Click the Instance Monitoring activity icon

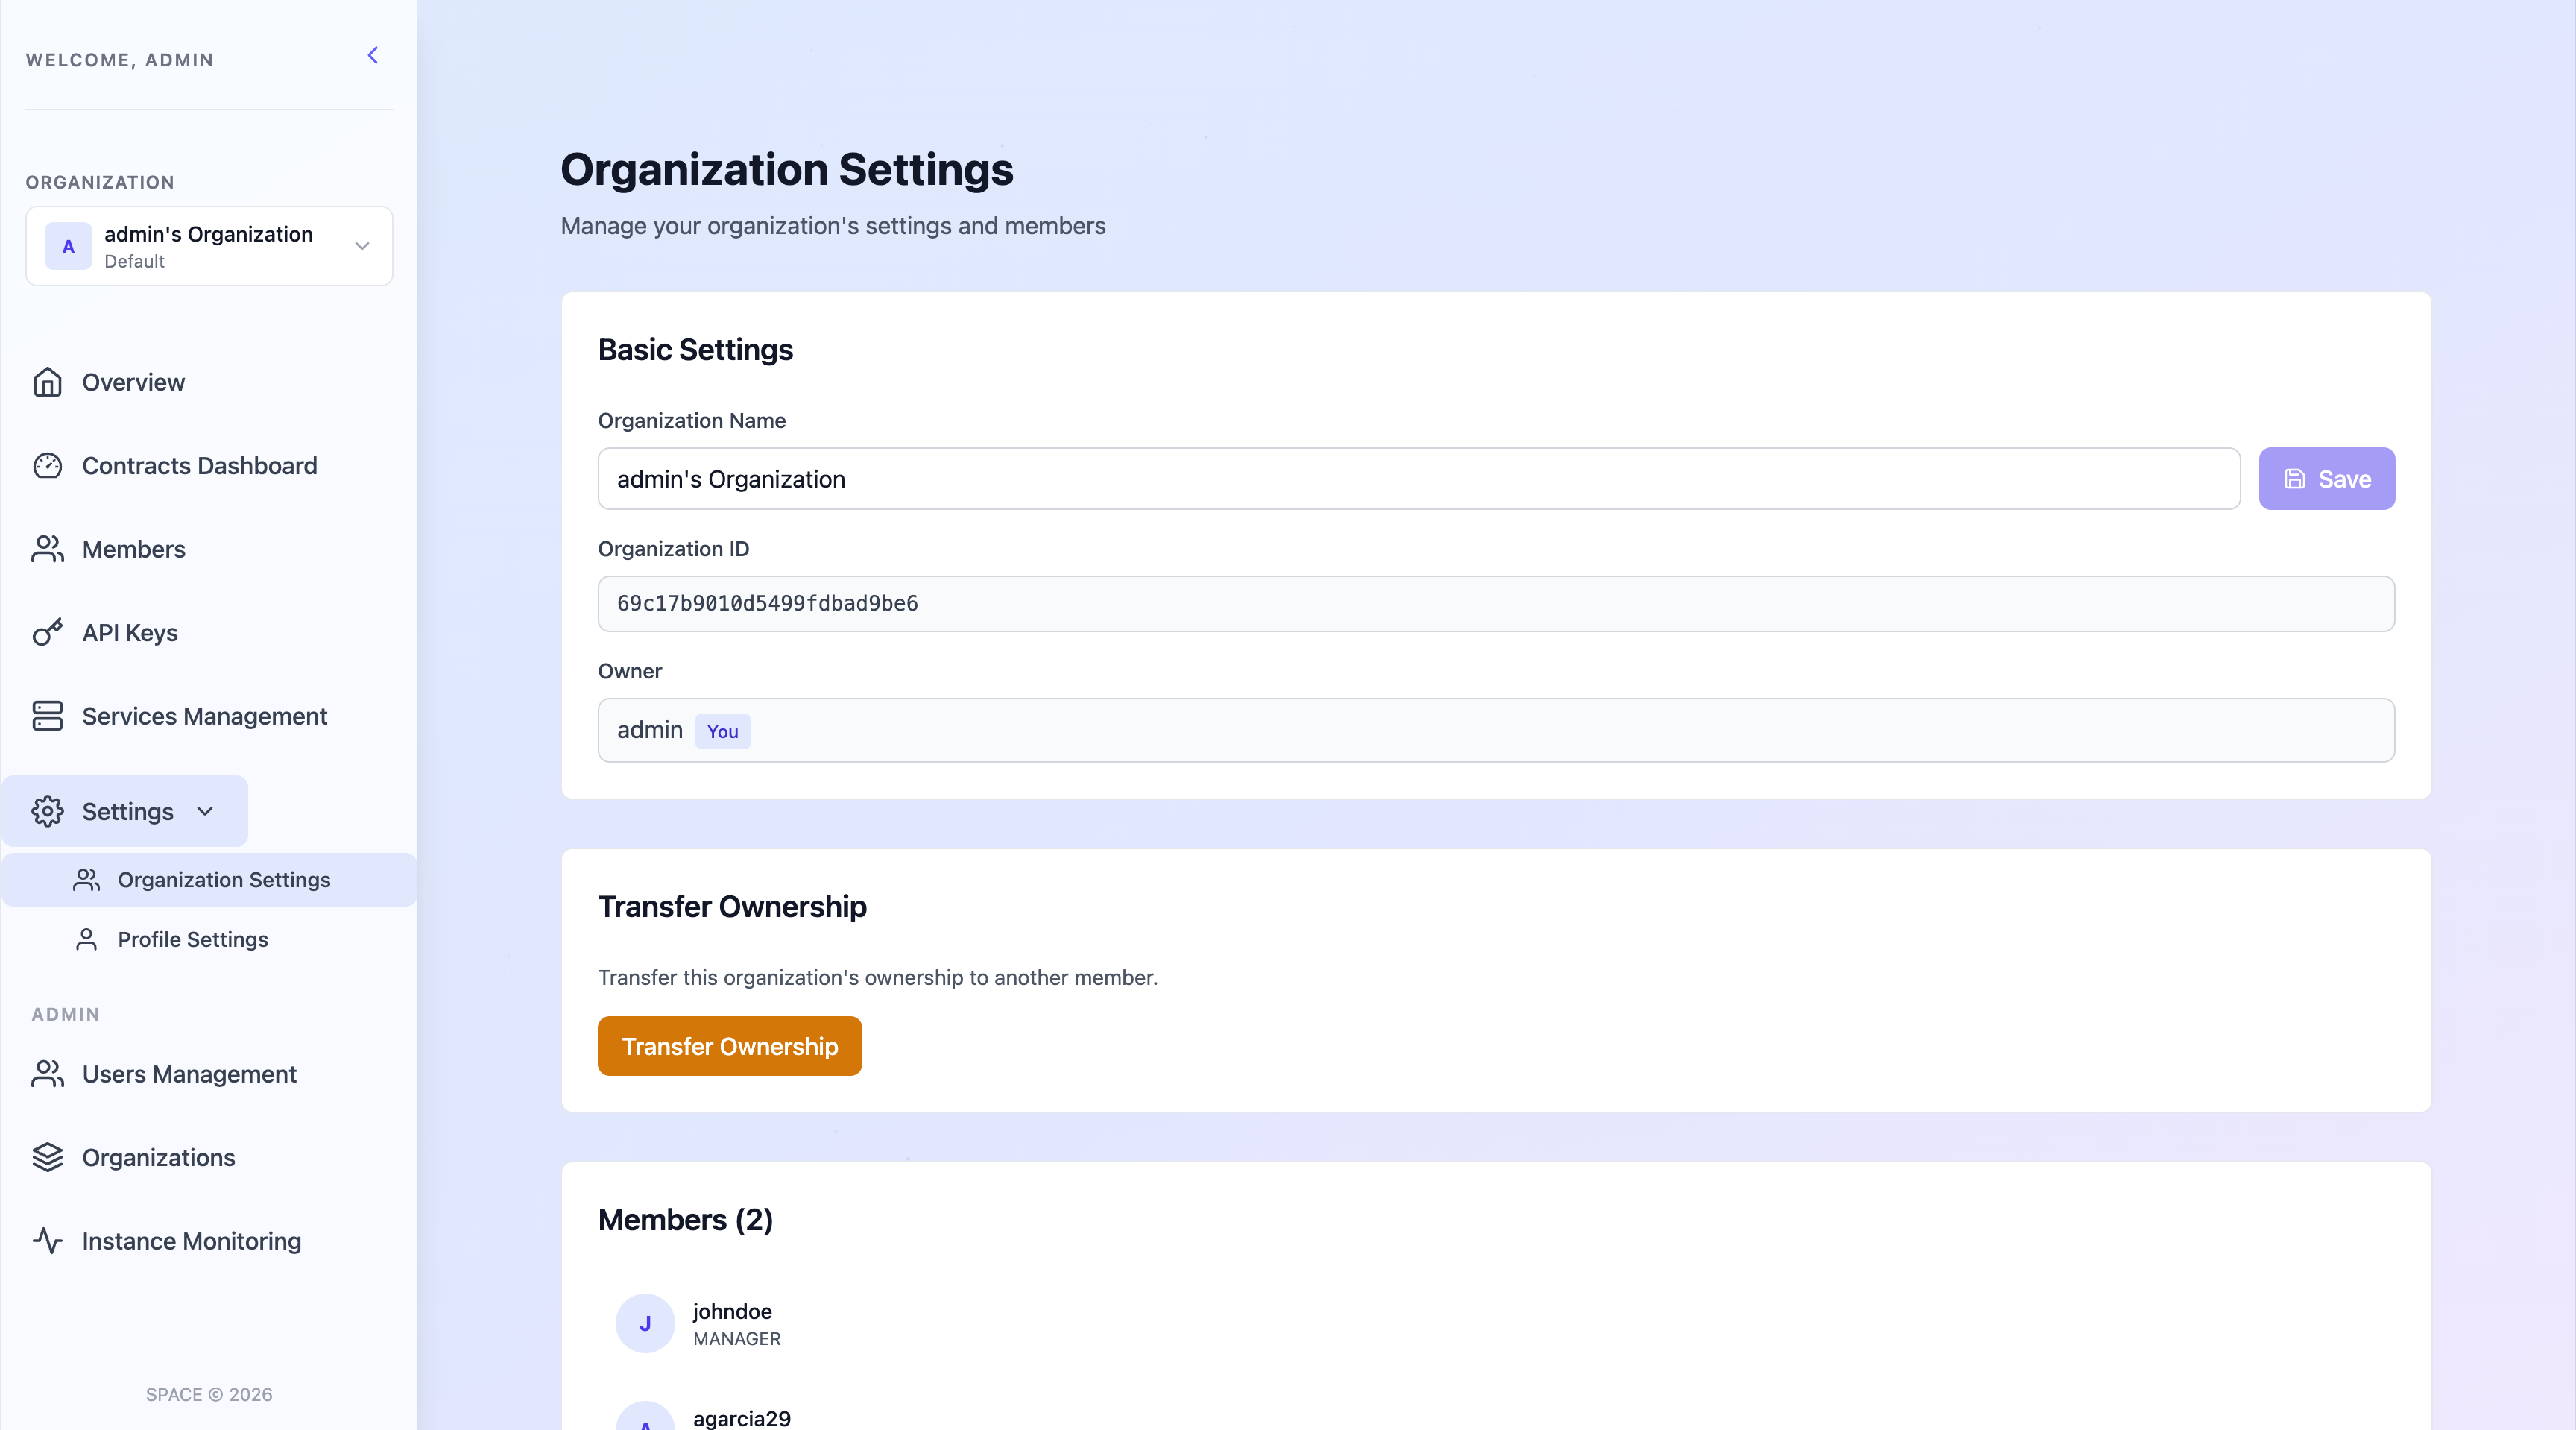pyautogui.click(x=47, y=1241)
